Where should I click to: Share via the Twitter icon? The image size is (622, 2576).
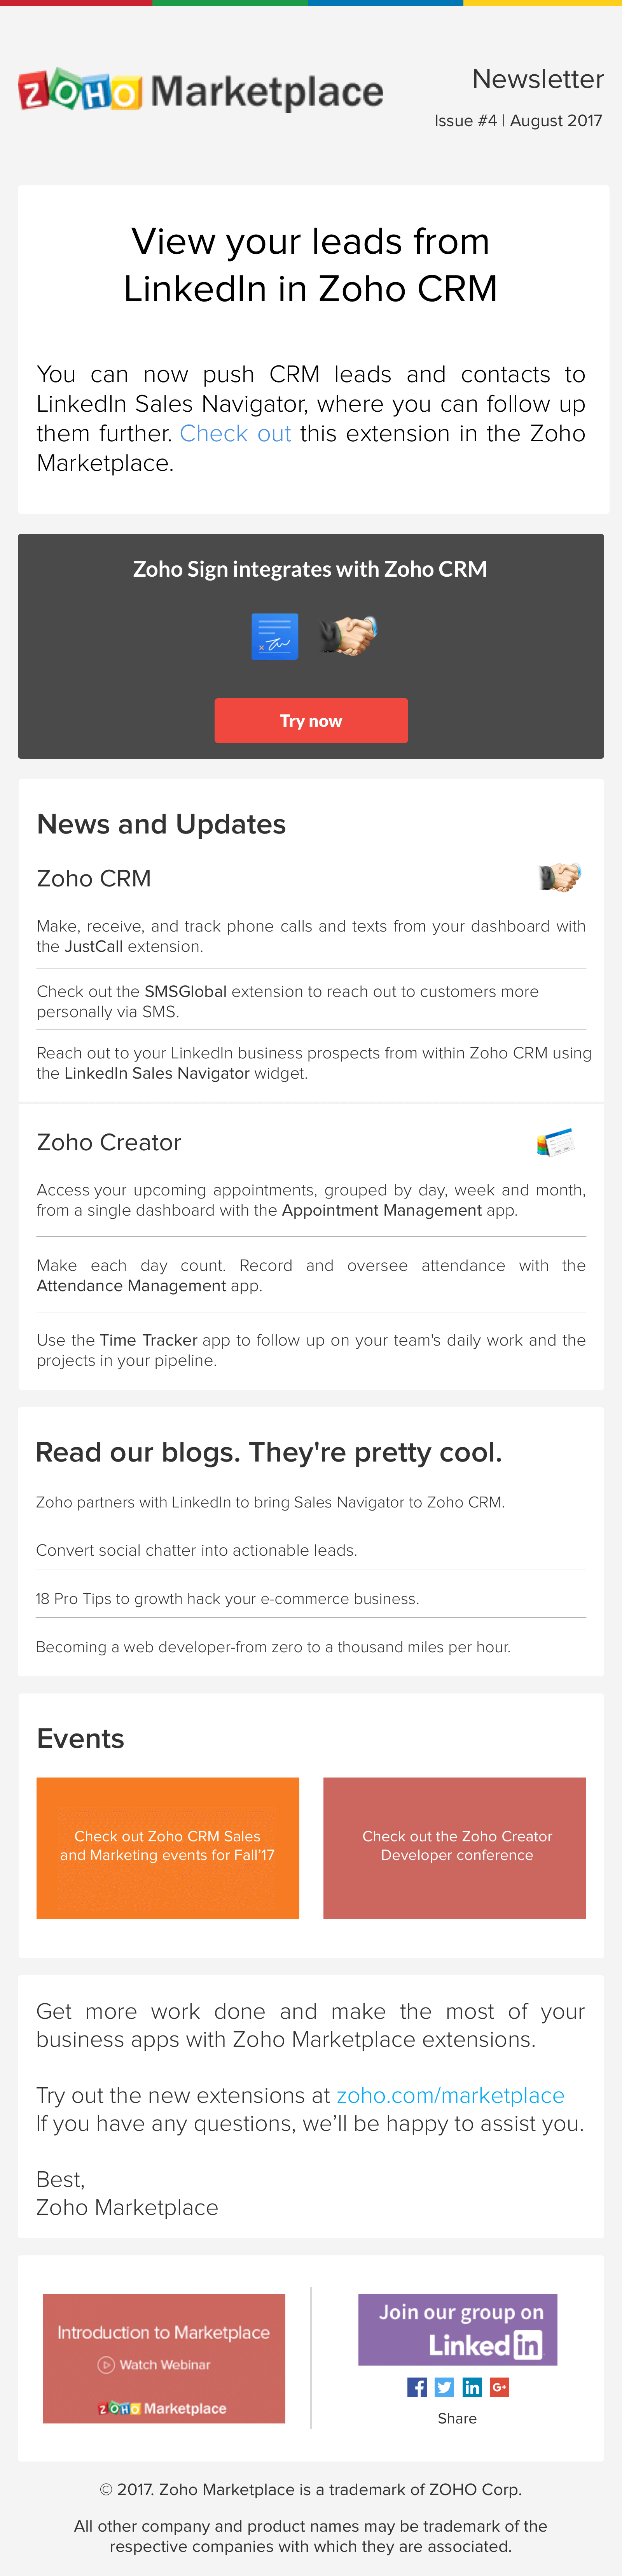tap(444, 2386)
